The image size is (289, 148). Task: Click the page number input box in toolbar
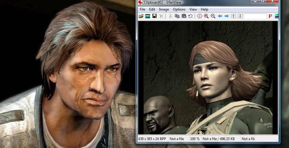pyautogui.click(x=255, y=16)
